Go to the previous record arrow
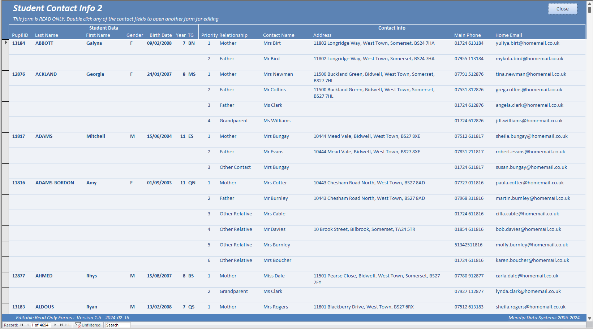The height and width of the screenshot is (329, 593). pyautogui.click(x=28, y=325)
